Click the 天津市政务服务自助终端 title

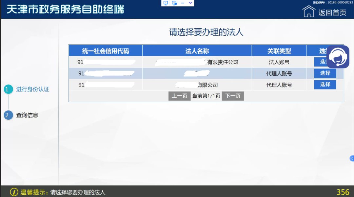coord(65,10)
